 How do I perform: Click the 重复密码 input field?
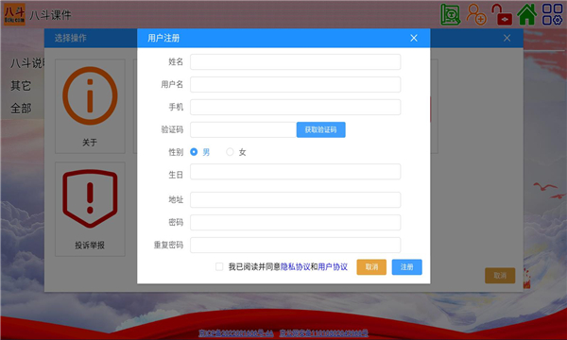(x=296, y=245)
